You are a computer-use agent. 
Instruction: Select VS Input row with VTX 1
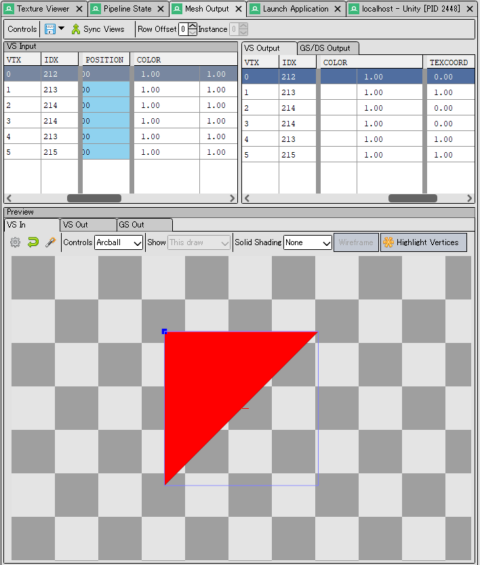[121, 90]
